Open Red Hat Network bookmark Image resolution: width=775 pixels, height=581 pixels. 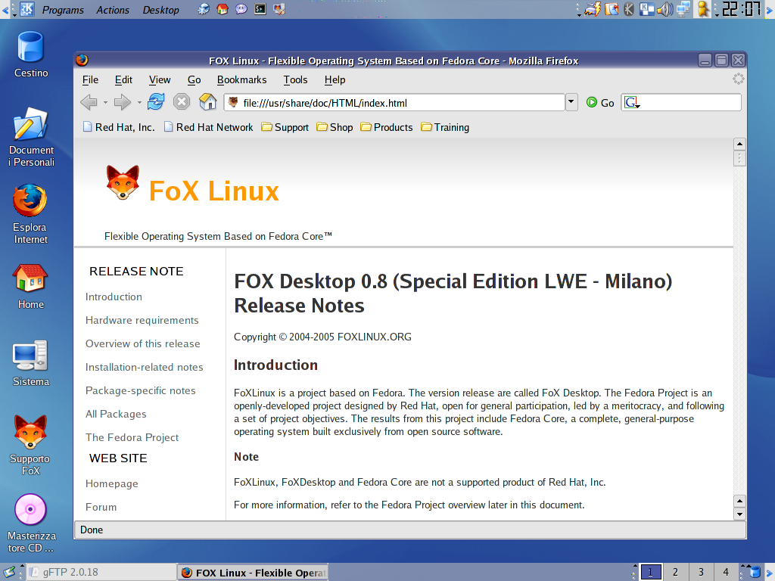click(209, 127)
